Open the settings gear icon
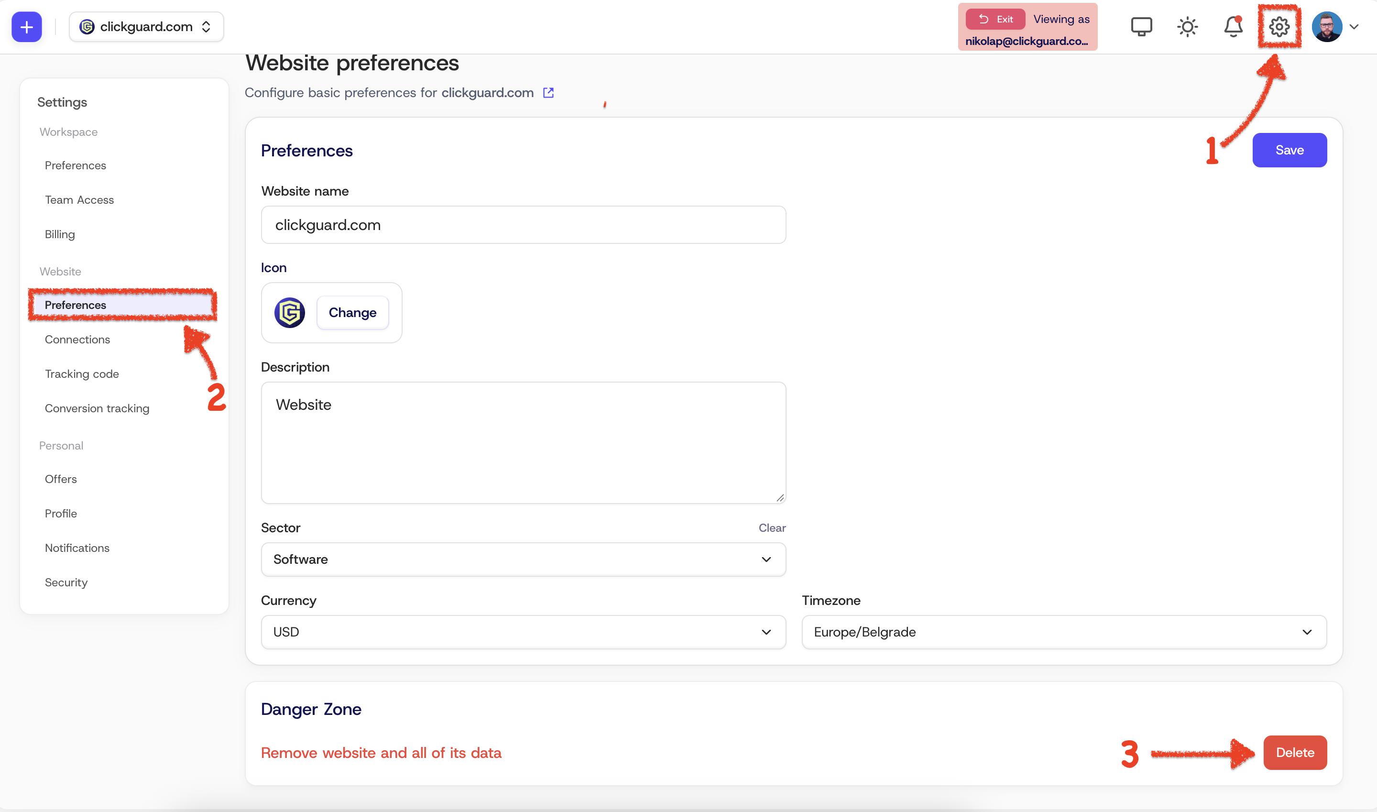 point(1279,26)
